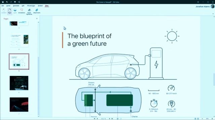Select the View tab
This screenshot has height=120, width=215.
47,6
